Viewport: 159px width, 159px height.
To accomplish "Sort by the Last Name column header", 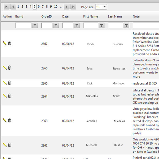I will (115, 16).
